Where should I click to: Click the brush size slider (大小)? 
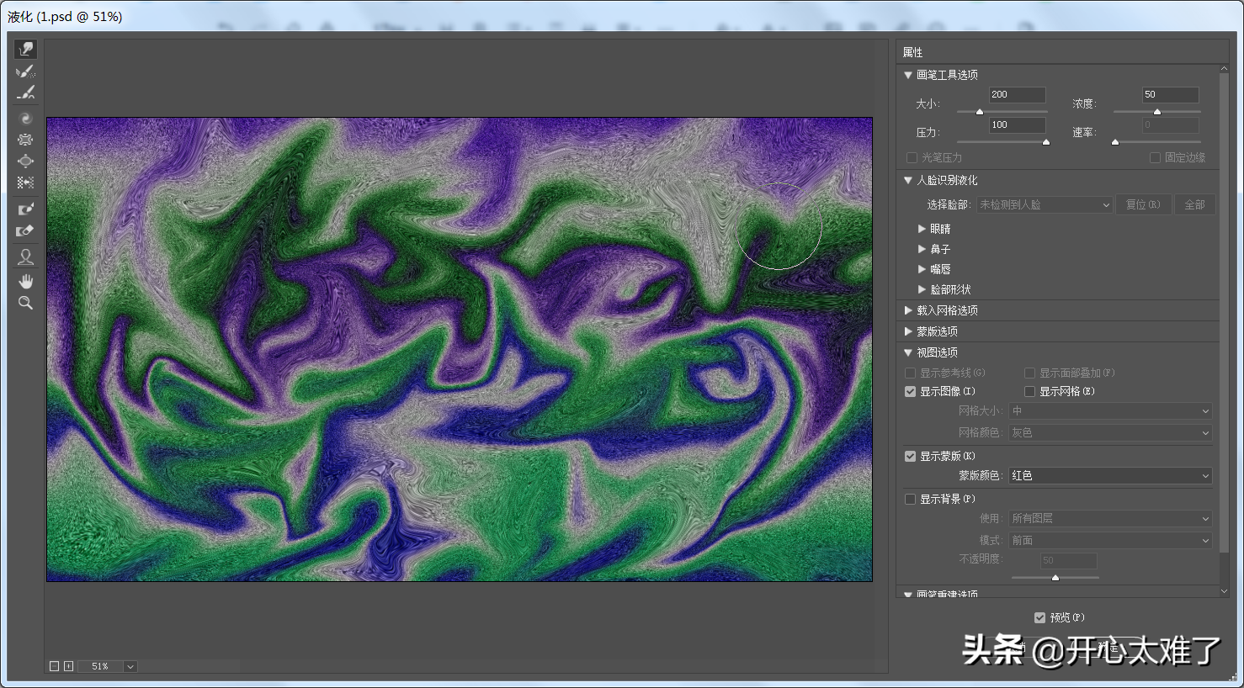[1002, 111]
